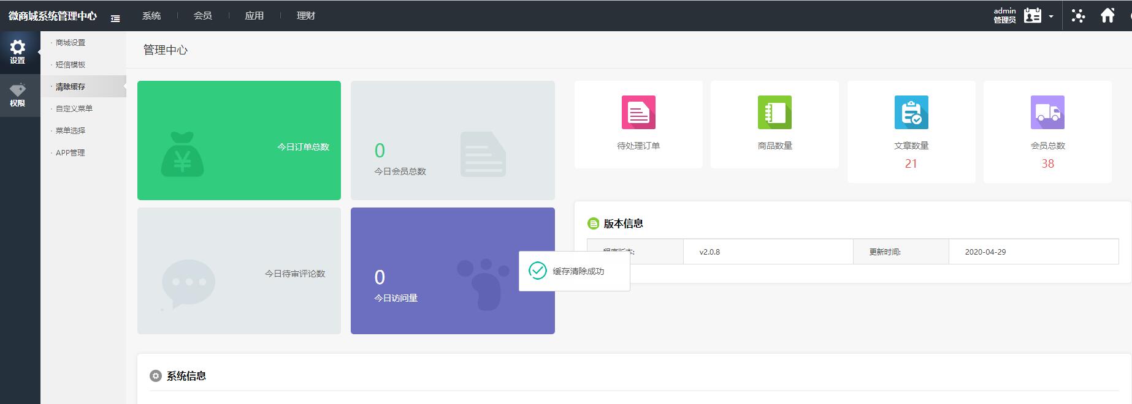Open the pink 待处理订单 icon

638,112
